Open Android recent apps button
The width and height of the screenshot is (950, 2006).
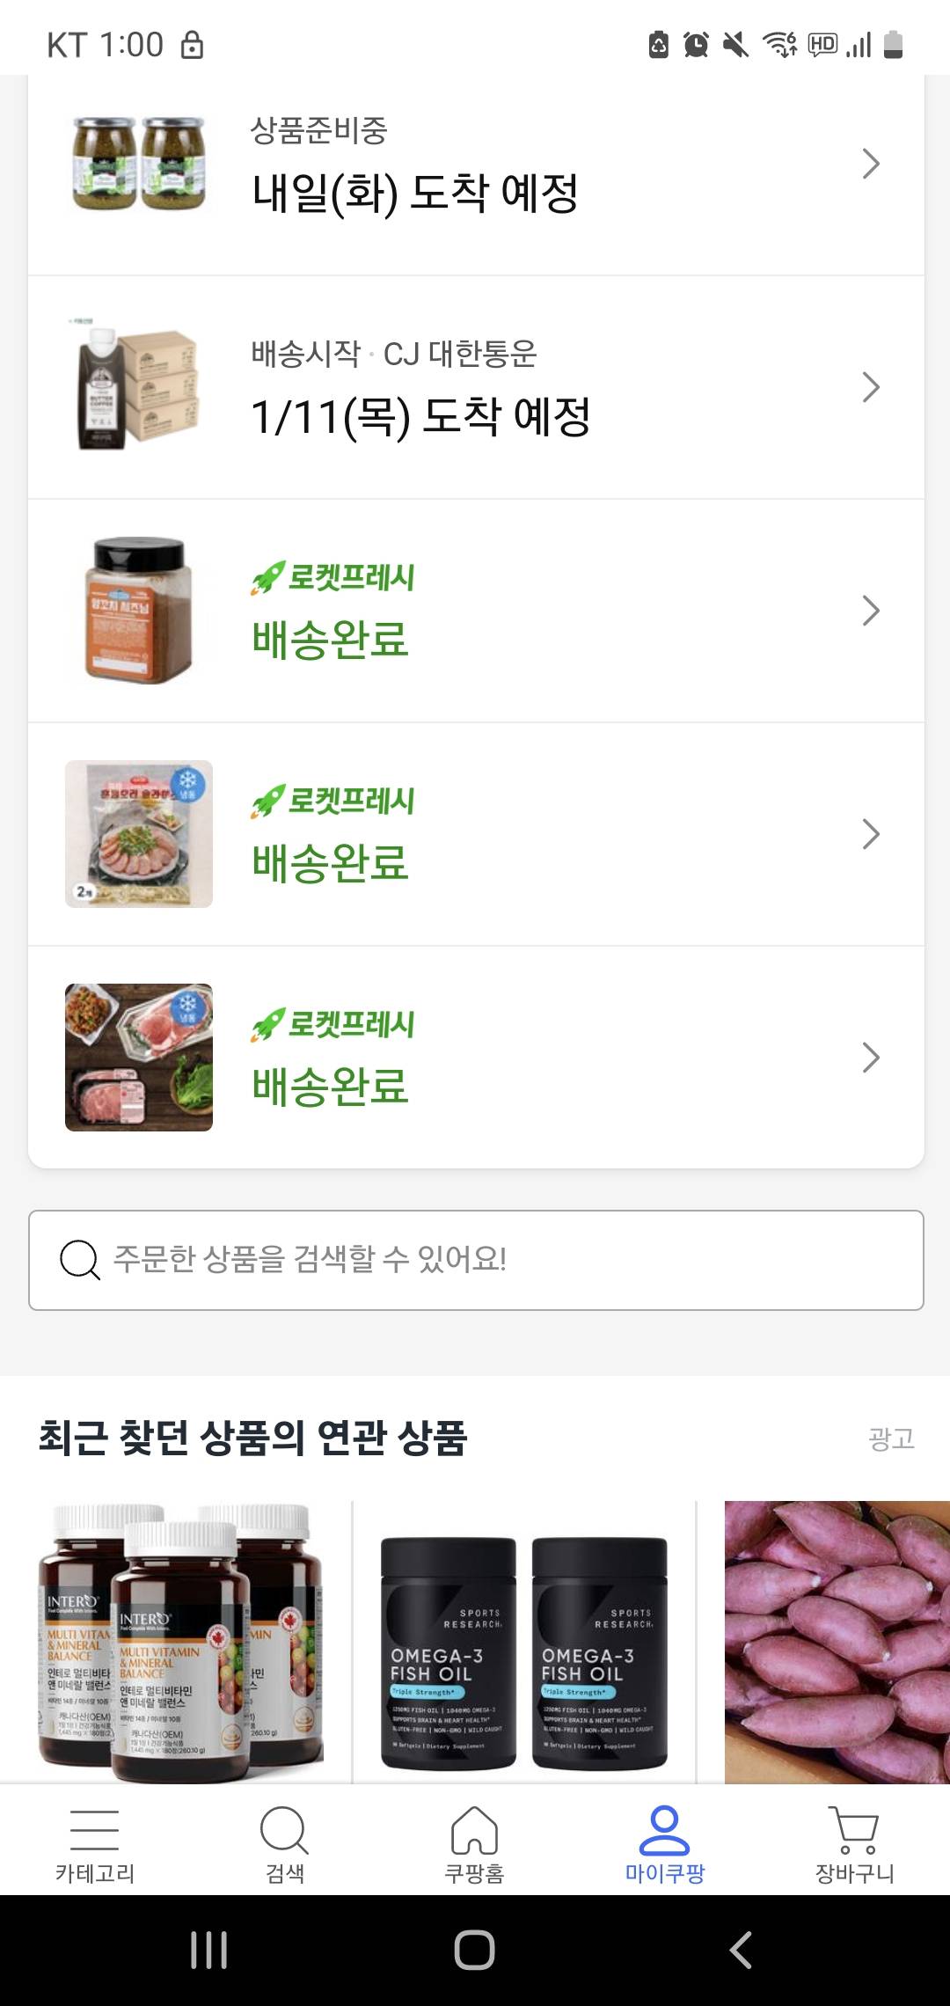click(x=209, y=1950)
